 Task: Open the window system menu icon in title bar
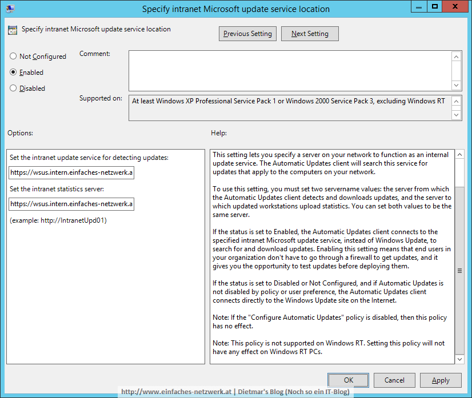click(10, 9)
